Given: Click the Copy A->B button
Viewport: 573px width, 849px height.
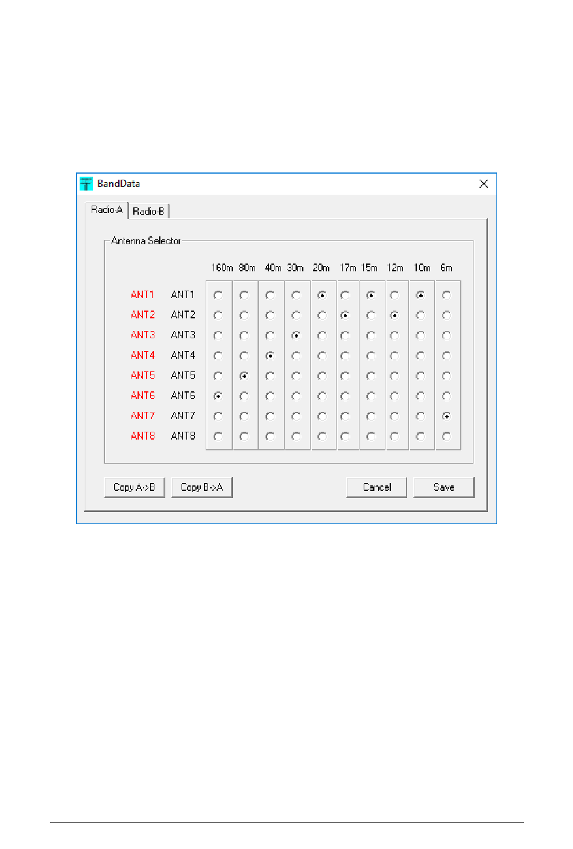Looking at the screenshot, I should point(135,487).
